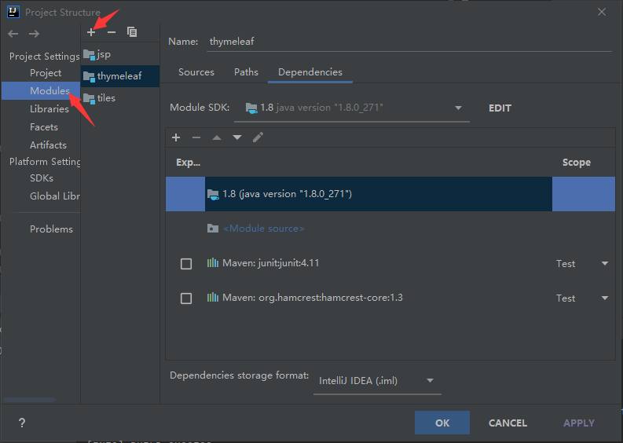Select the 1.8 java version dependency row
The image size is (623, 443).
tap(390, 194)
